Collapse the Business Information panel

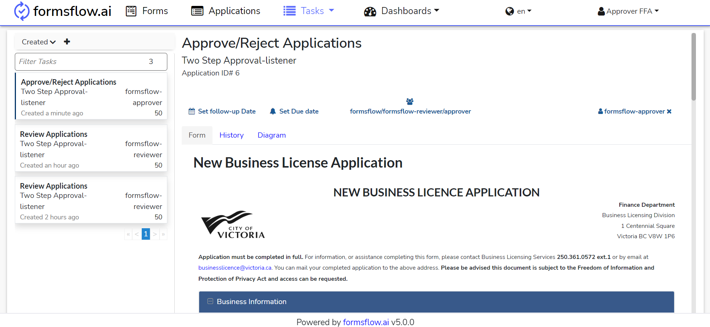[x=210, y=301]
